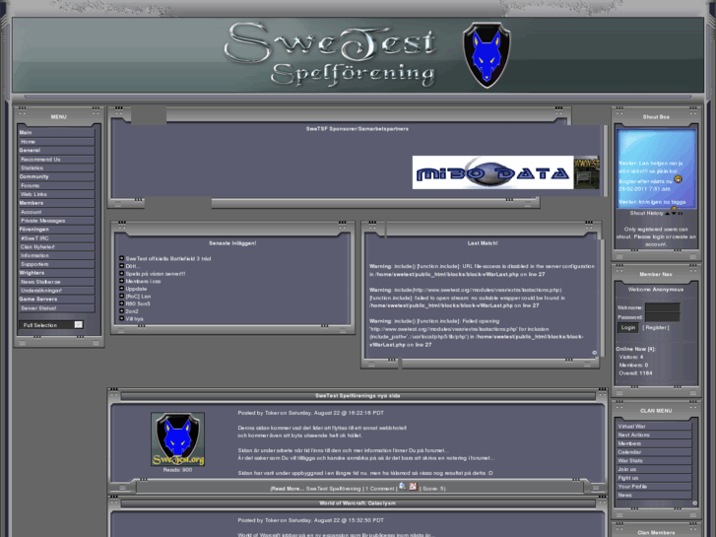Screen dimensions: 716x537
Task: Click the Register link
Action: [x=656, y=328]
